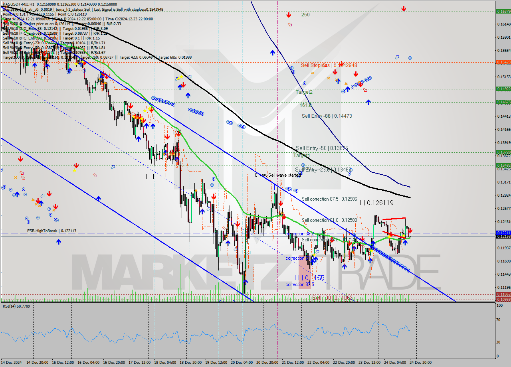This screenshot has width=511, height=367.
Task: Click the 0.16148 price axis label
Action: coord(504,24)
